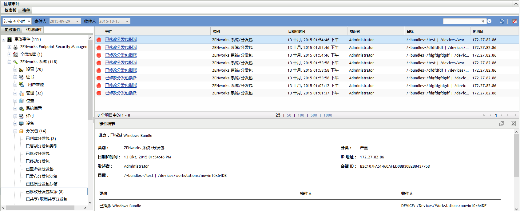520x211 pixels.
Task: Click the 设置 (70) gear icon
Action: click(21, 70)
